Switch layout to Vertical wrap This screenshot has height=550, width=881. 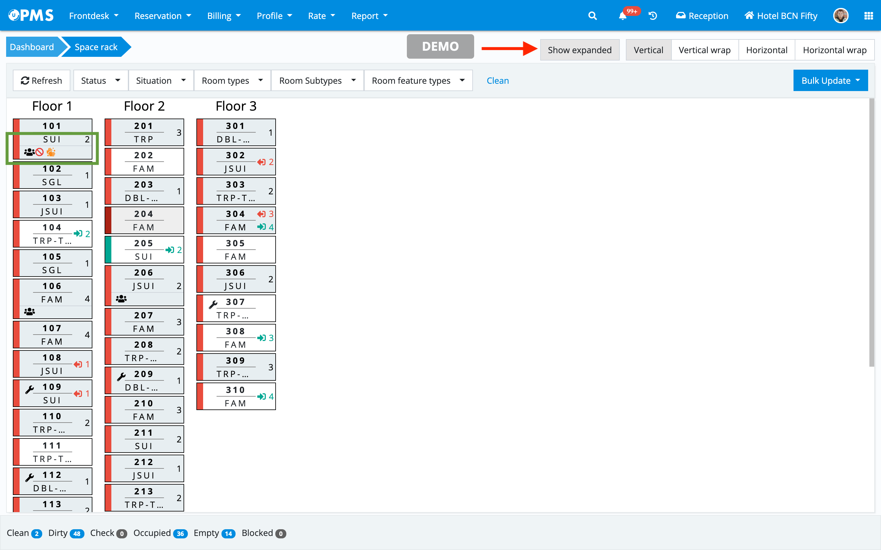click(x=704, y=50)
